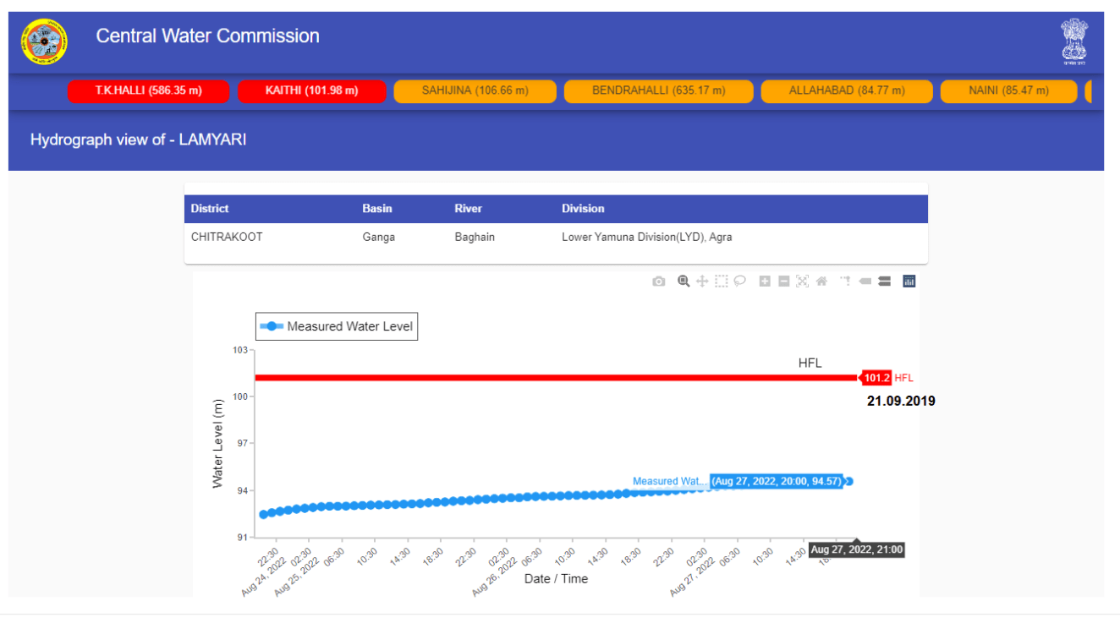Click the Measured Water Level legend item
The height and width of the screenshot is (623, 1120).
(x=336, y=325)
